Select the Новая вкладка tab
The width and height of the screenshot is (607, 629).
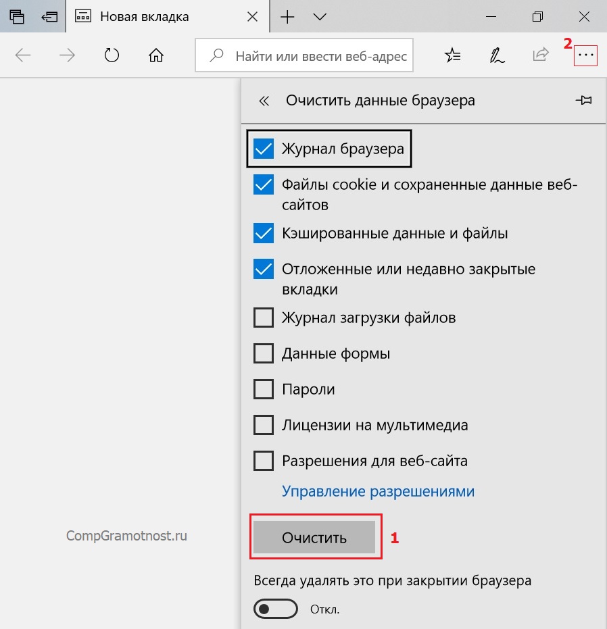click(168, 16)
